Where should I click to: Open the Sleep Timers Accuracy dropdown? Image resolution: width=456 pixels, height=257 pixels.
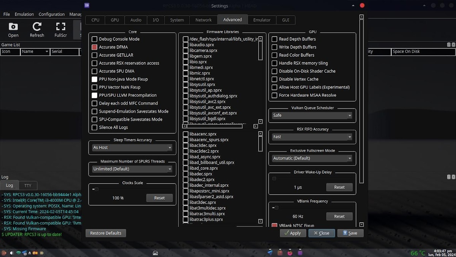point(132,148)
